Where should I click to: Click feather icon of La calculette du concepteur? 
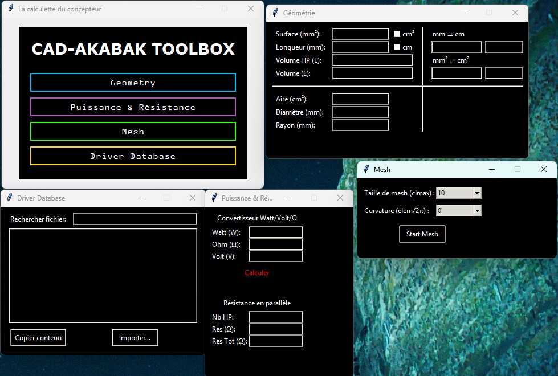[x=11, y=9]
